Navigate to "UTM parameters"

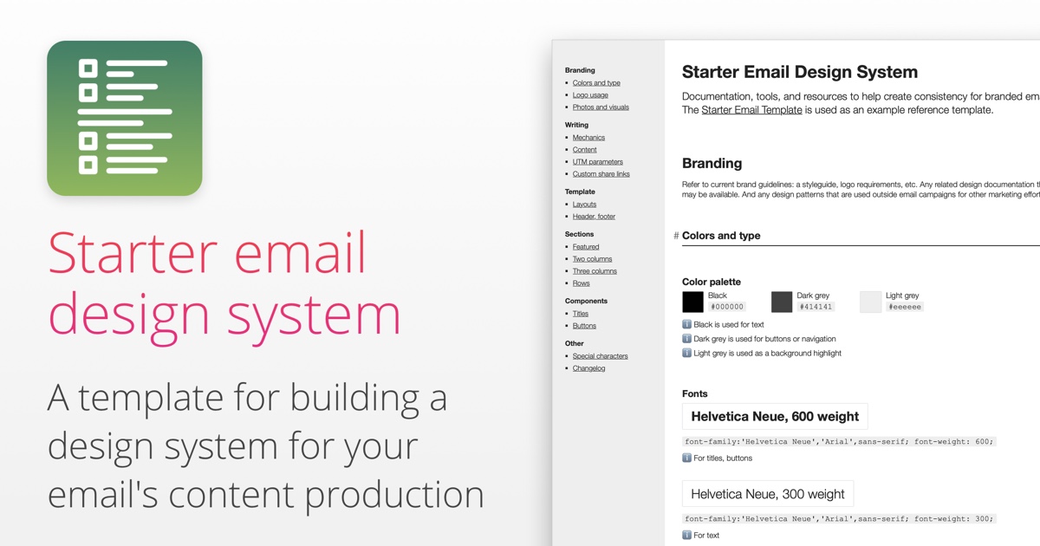point(598,161)
